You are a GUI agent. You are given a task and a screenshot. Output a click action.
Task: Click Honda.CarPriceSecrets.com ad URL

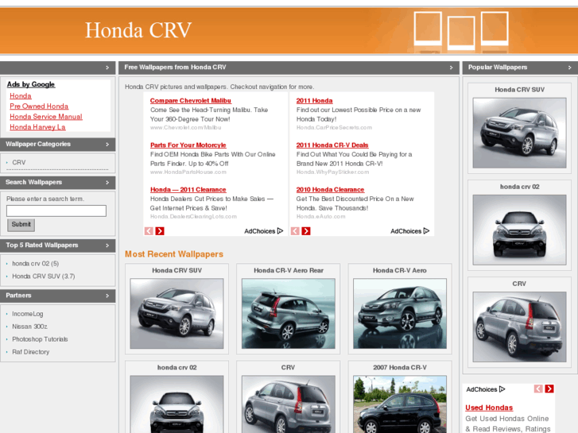pos(334,127)
